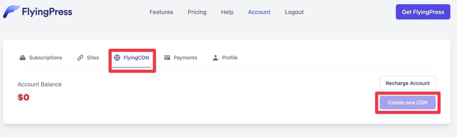Select the FlyingCDN tab label
This screenshot has height=137, width=457.
[x=136, y=58]
